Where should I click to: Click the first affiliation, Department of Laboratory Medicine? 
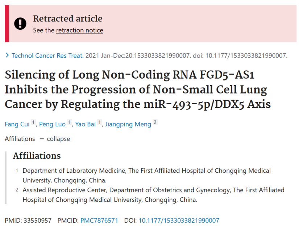147,175
